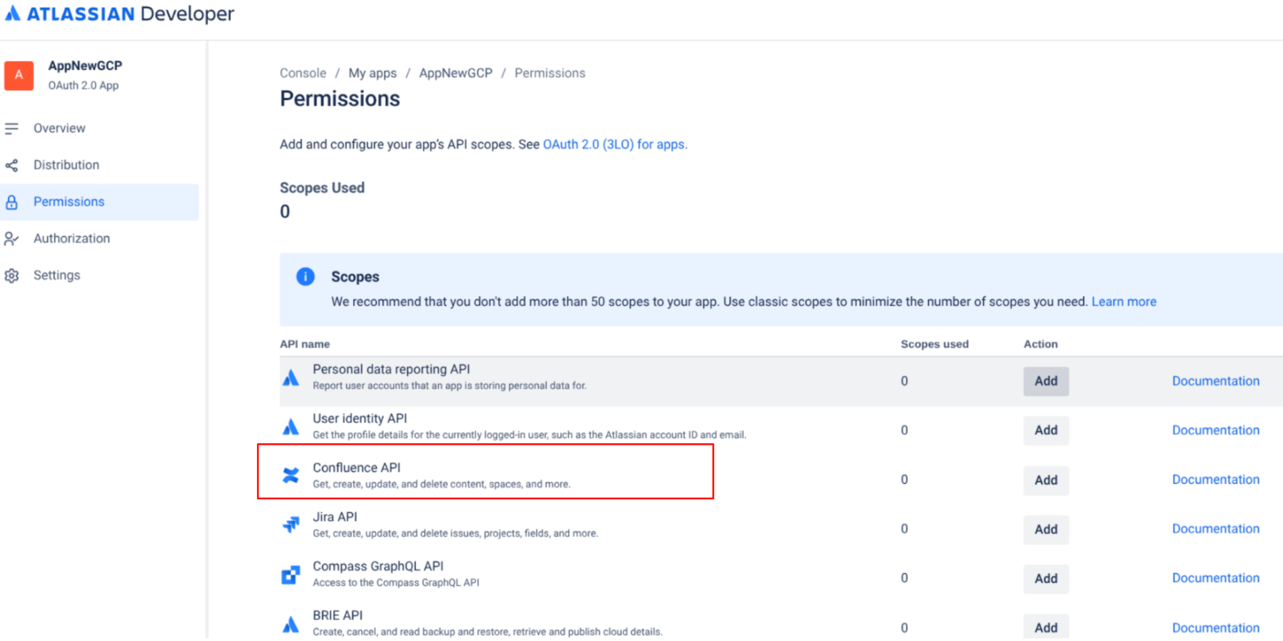This screenshot has height=641, width=1283.
Task: Click the API name column header
Action: tap(305, 344)
